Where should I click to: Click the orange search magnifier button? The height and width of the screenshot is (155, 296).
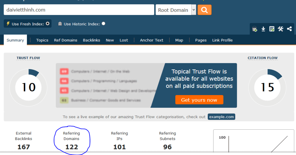click(x=205, y=10)
